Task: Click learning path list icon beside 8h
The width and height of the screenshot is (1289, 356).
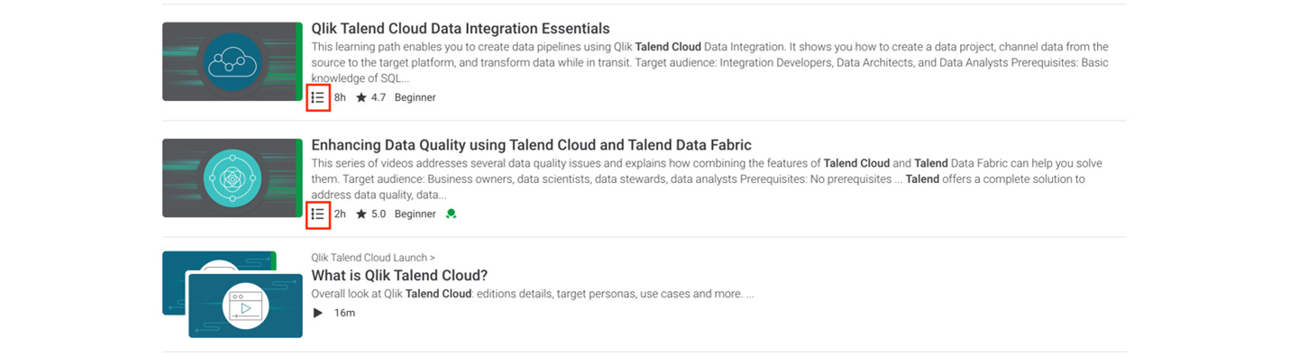Action: (x=318, y=97)
